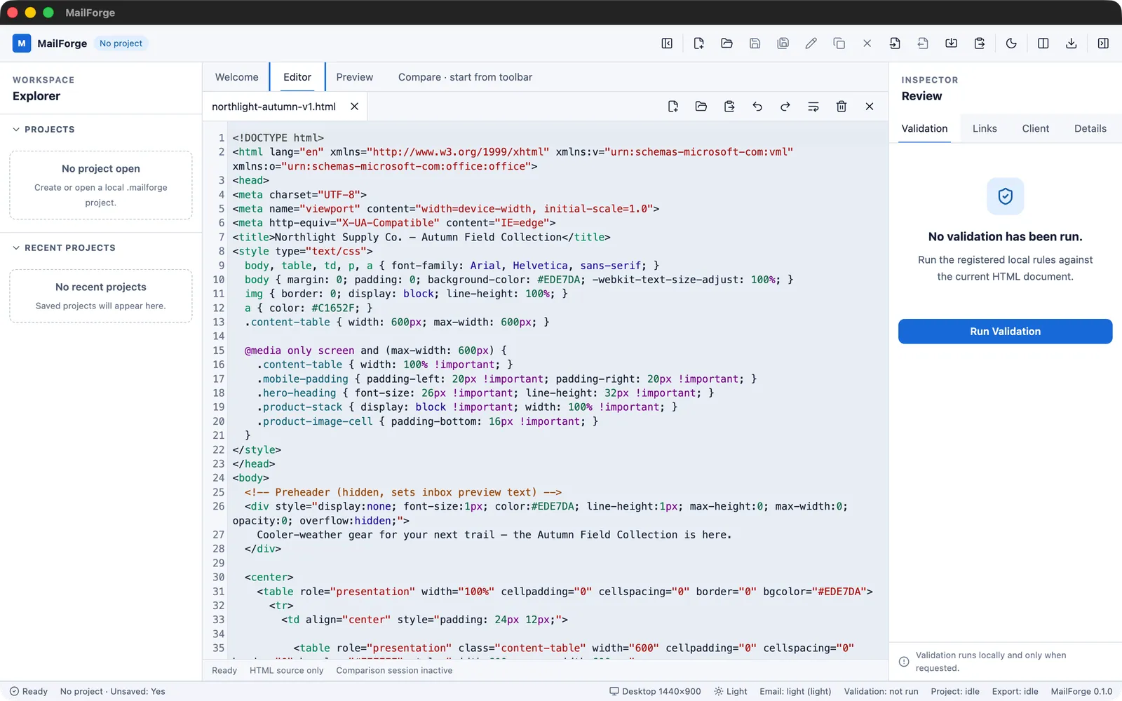This screenshot has width=1122, height=701.
Task: Click the pencil rename icon in top toolbar
Action: click(811, 43)
